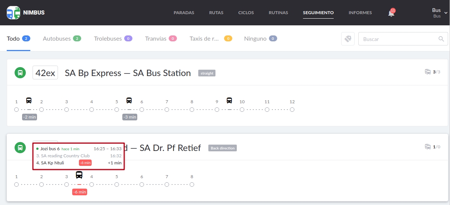Open 42ex route vehicle count 3/3 icon
This screenshot has width=450, height=205.
coord(428,72)
